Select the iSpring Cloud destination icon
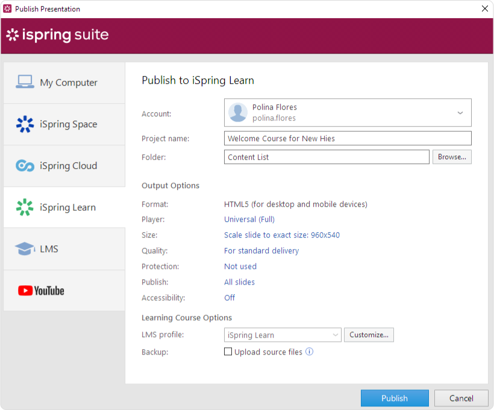The height and width of the screenshot is (410, 494). pyautogui.click(x=24, y=165)
